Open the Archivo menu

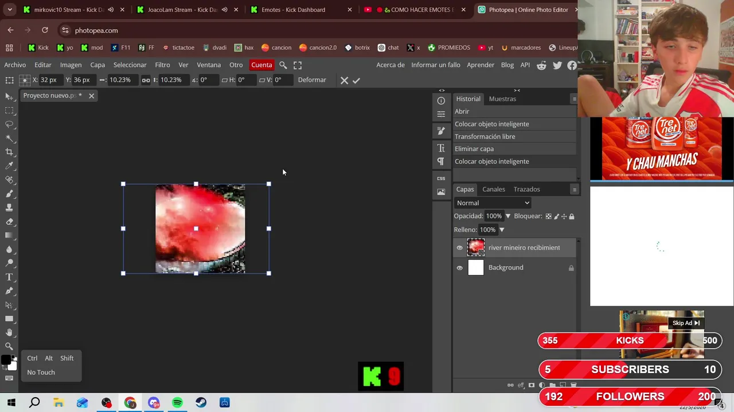pyautogui.click(x=15, y=65)
